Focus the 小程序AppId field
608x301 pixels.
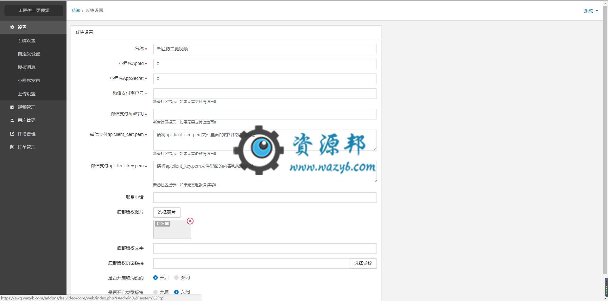(x=265, y=64)
